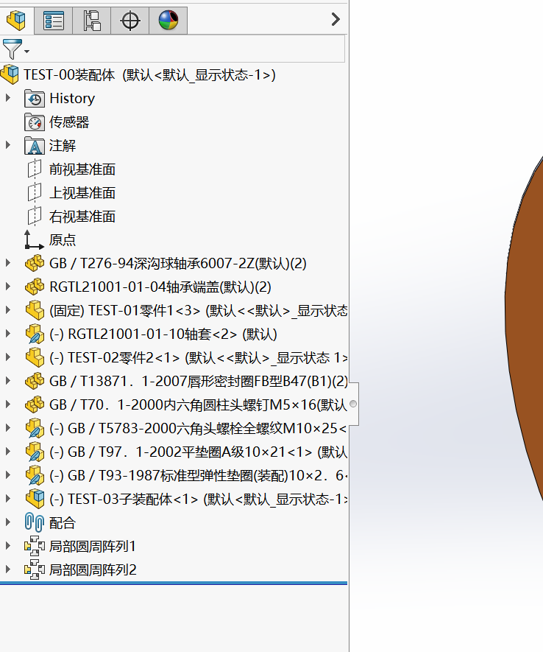Expand the TEST-02零件2 node
Viewport: 543px width, 652px height.
point(8,357)
